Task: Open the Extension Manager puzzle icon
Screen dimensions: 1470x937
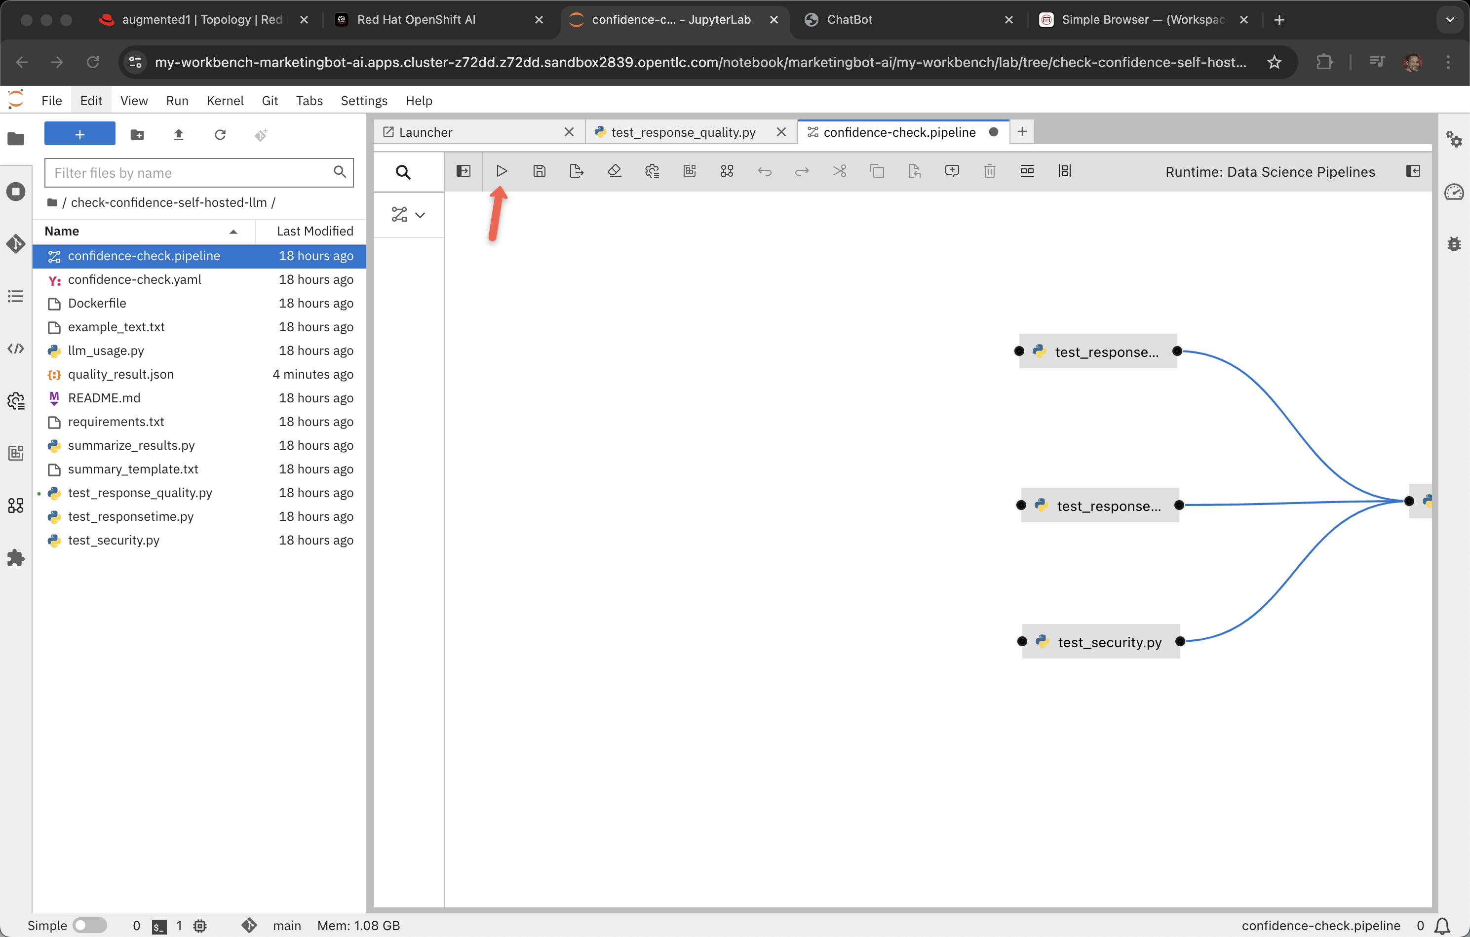Action: coord(16,557)
